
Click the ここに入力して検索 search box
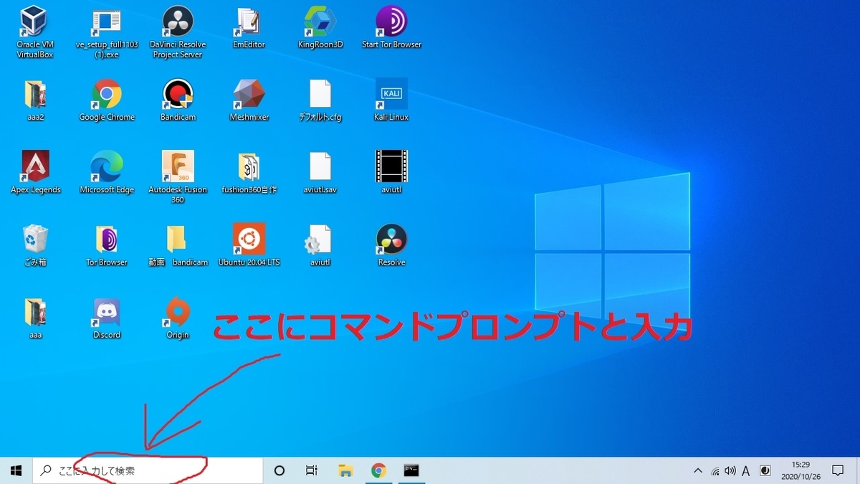148,470
